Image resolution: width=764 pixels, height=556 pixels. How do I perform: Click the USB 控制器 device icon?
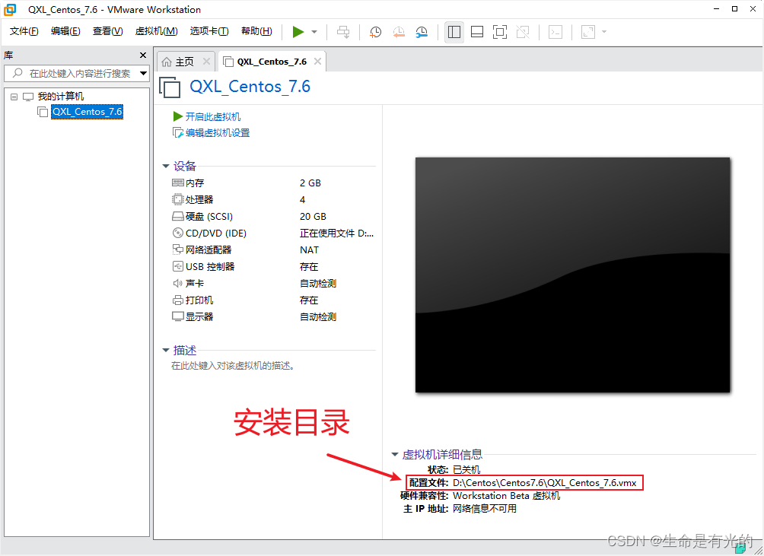pyautogui.click(x=178, y=267)
